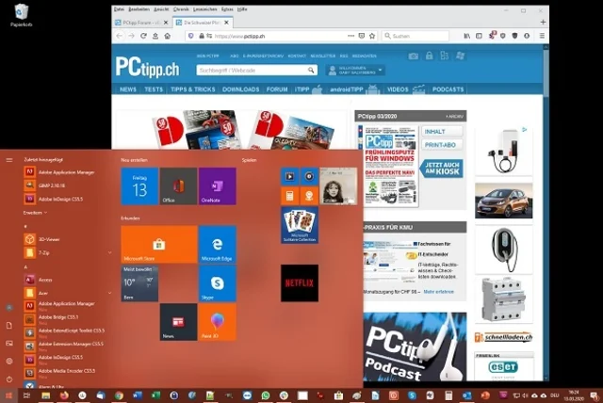
Task: Click the Firefox Suchen search box
Action: pos(416,36)
